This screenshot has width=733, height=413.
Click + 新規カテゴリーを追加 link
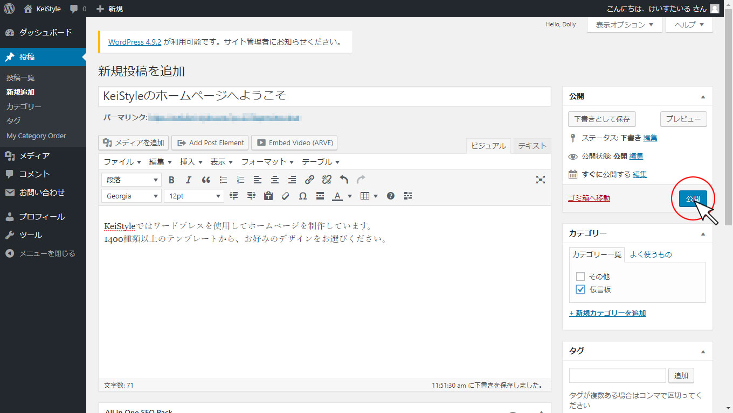coord(607,313)
